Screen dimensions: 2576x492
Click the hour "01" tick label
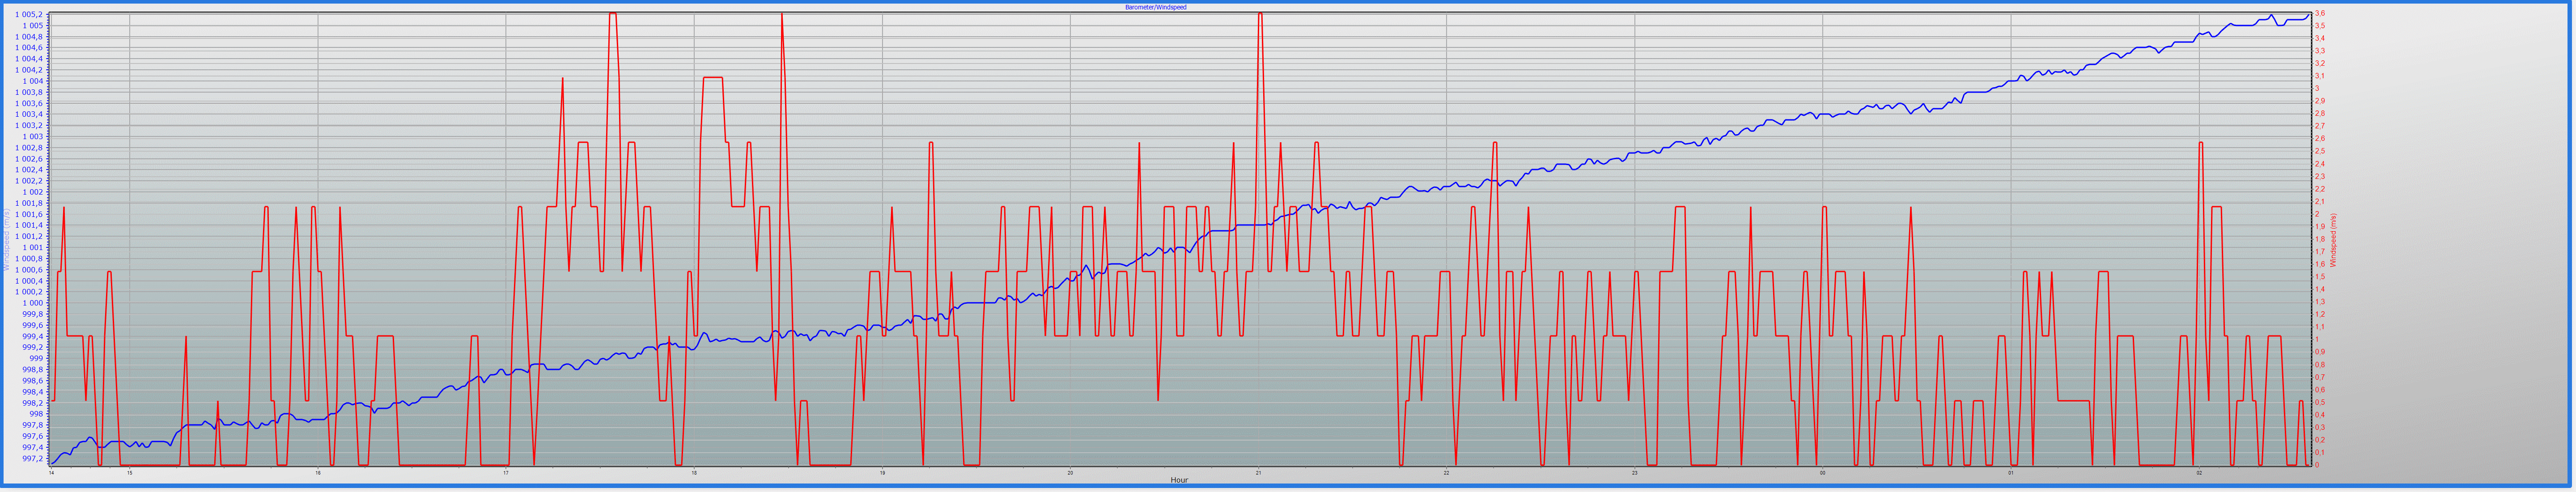point(2010,473)
